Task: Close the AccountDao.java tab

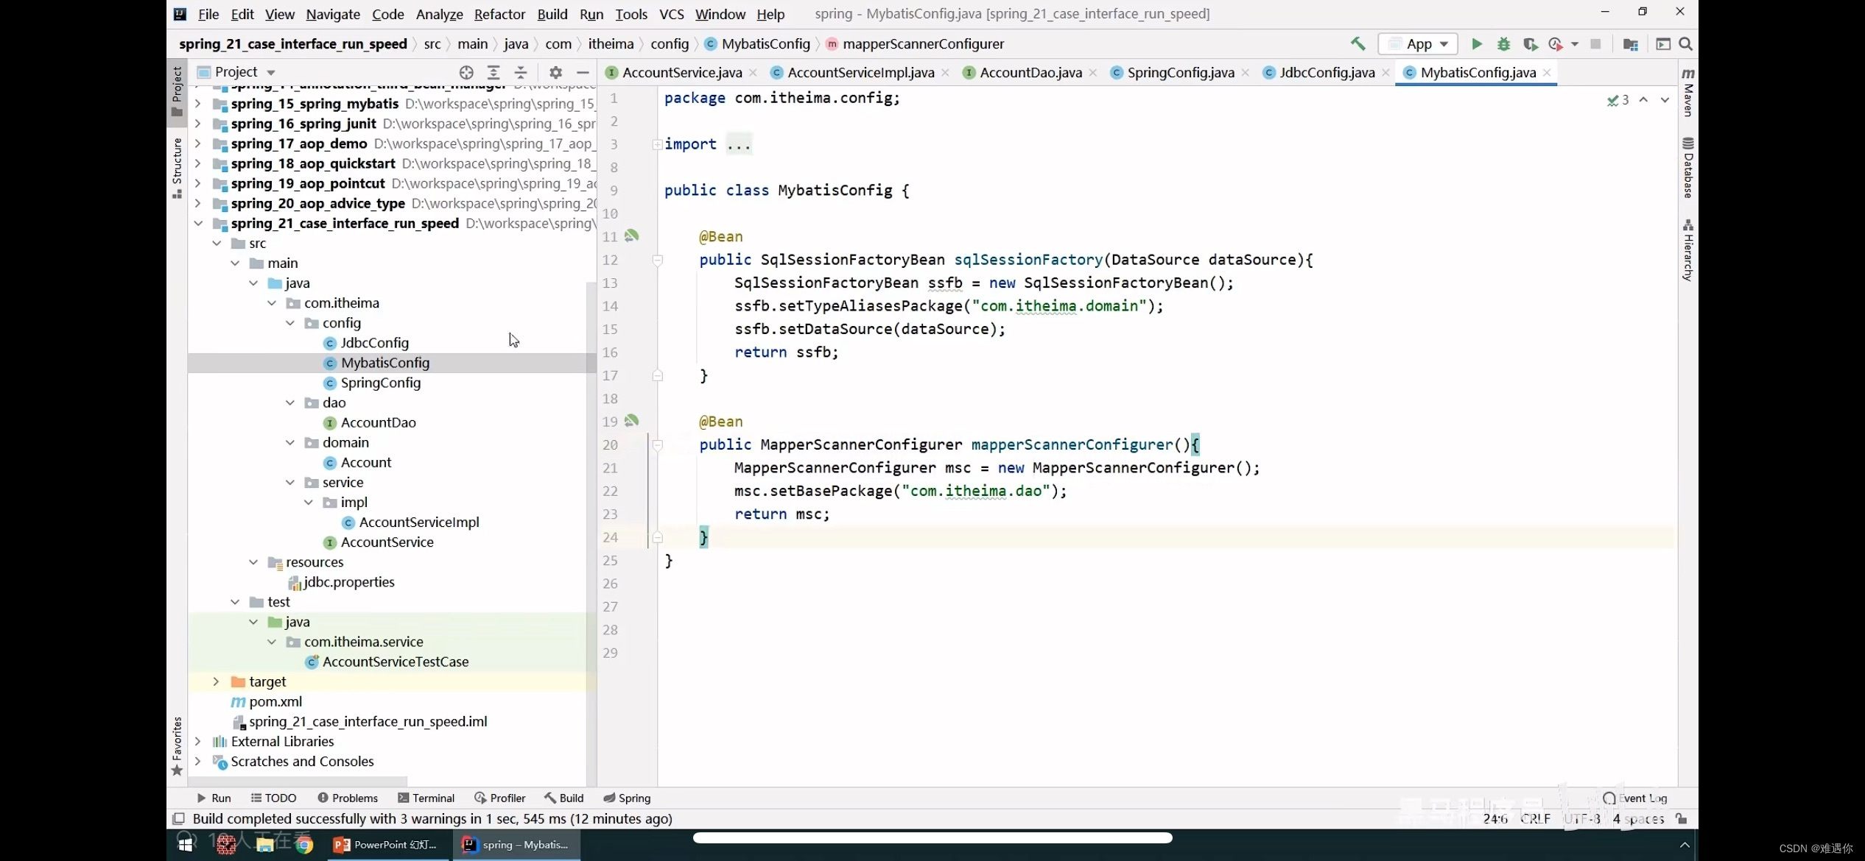Action: (1093, 72)
